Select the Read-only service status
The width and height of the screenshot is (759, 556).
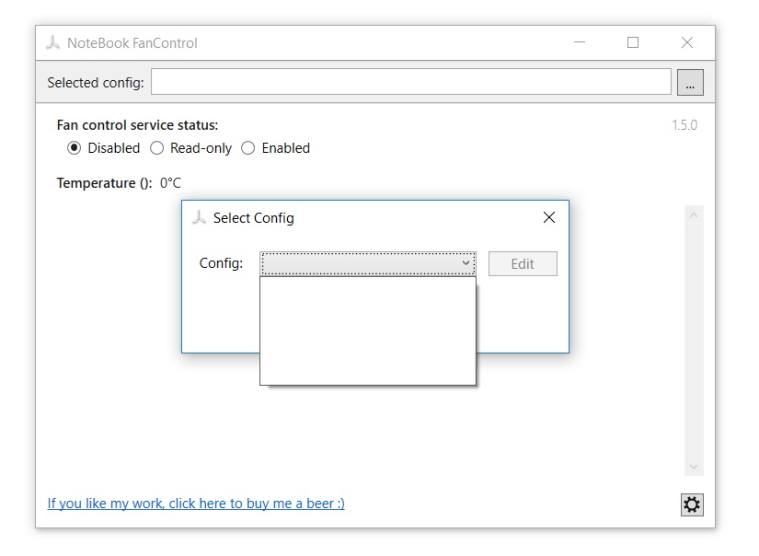click(190, 147)
